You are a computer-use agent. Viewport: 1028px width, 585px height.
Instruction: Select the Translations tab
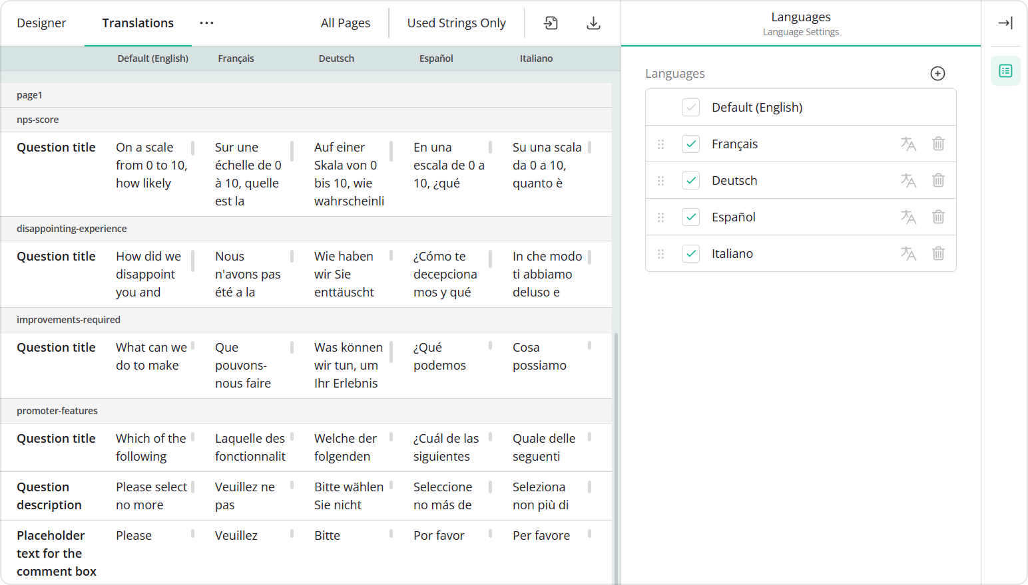(137, 23)
